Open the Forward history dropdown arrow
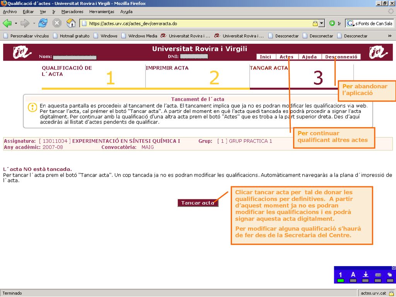Image resolution: width=396 pixels, height=297 pixels. (34, 24)
